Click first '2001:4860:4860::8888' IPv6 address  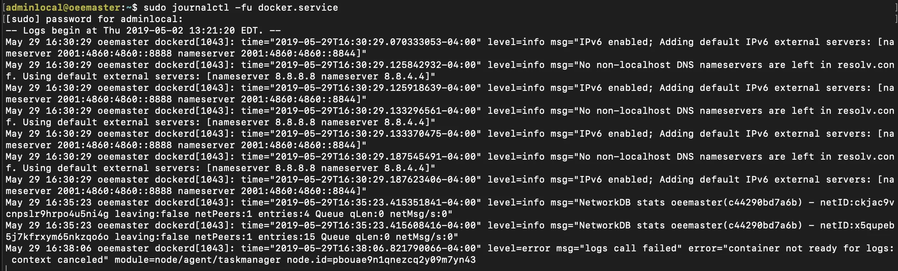tap(114, 53)
